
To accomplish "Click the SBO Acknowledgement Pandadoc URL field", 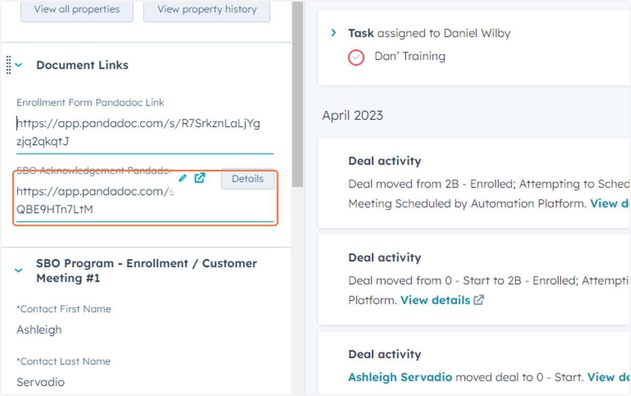I will click(145, 200).
